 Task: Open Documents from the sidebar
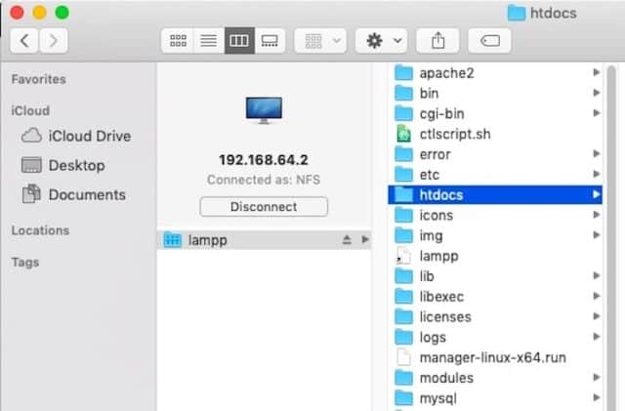87,194
